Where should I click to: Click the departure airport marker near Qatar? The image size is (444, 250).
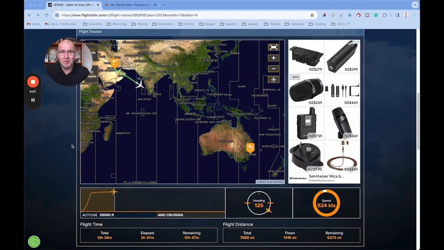[x=114, y=62]
